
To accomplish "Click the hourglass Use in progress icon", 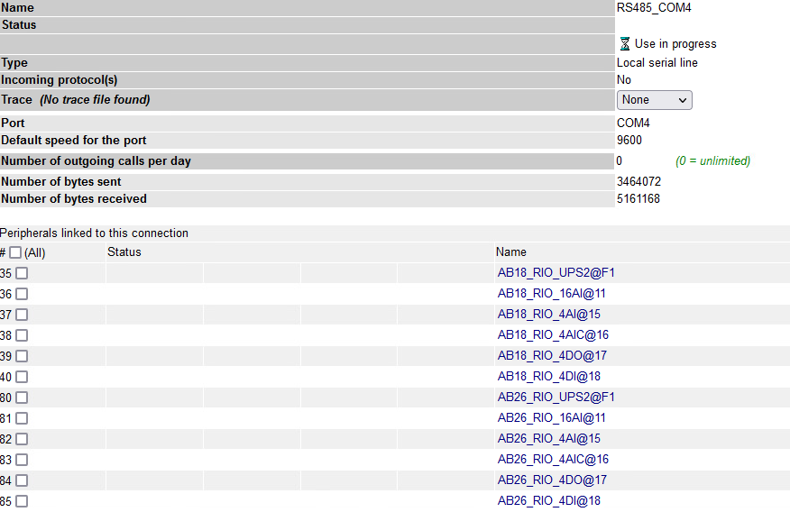I will [625, 43].
